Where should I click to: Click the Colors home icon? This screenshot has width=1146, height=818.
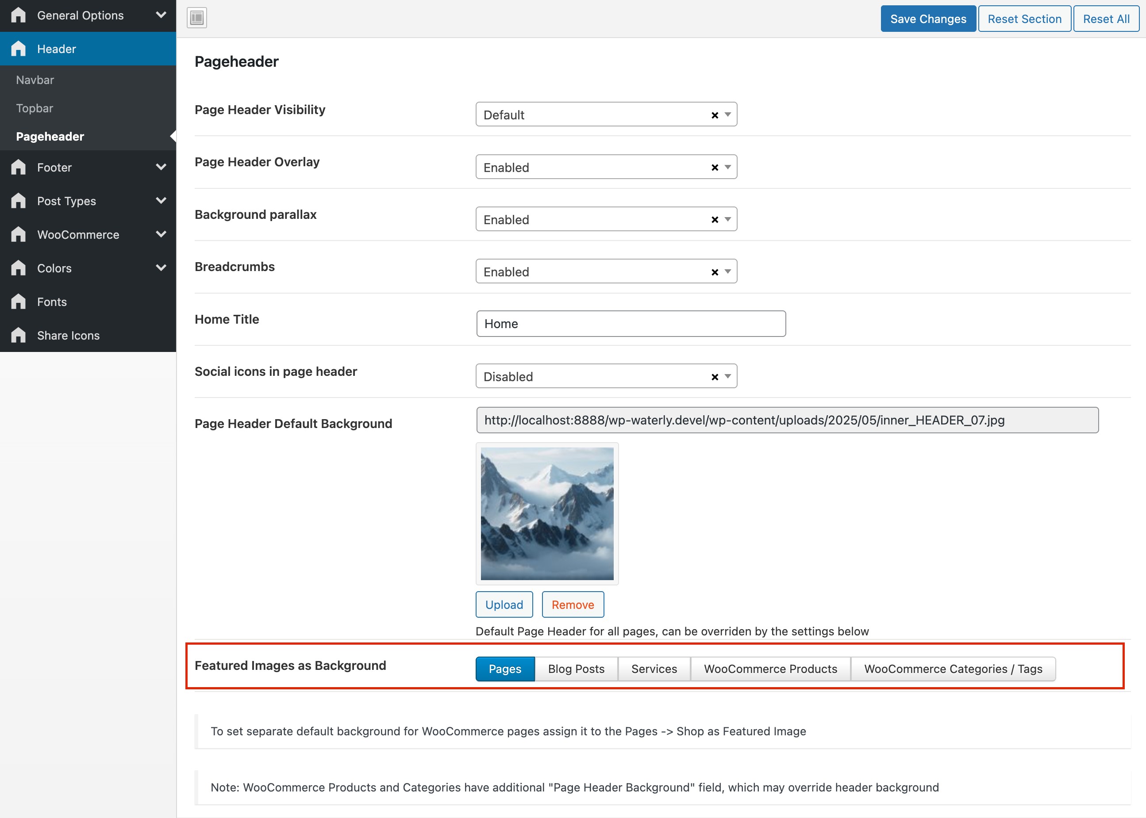[x=18, y=268]
